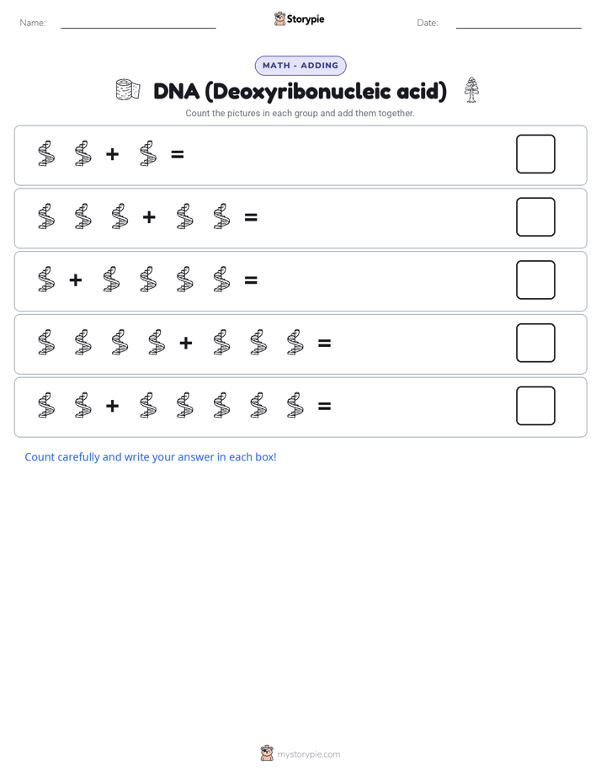Click the bear icon in the footer

tap(267, 754)
